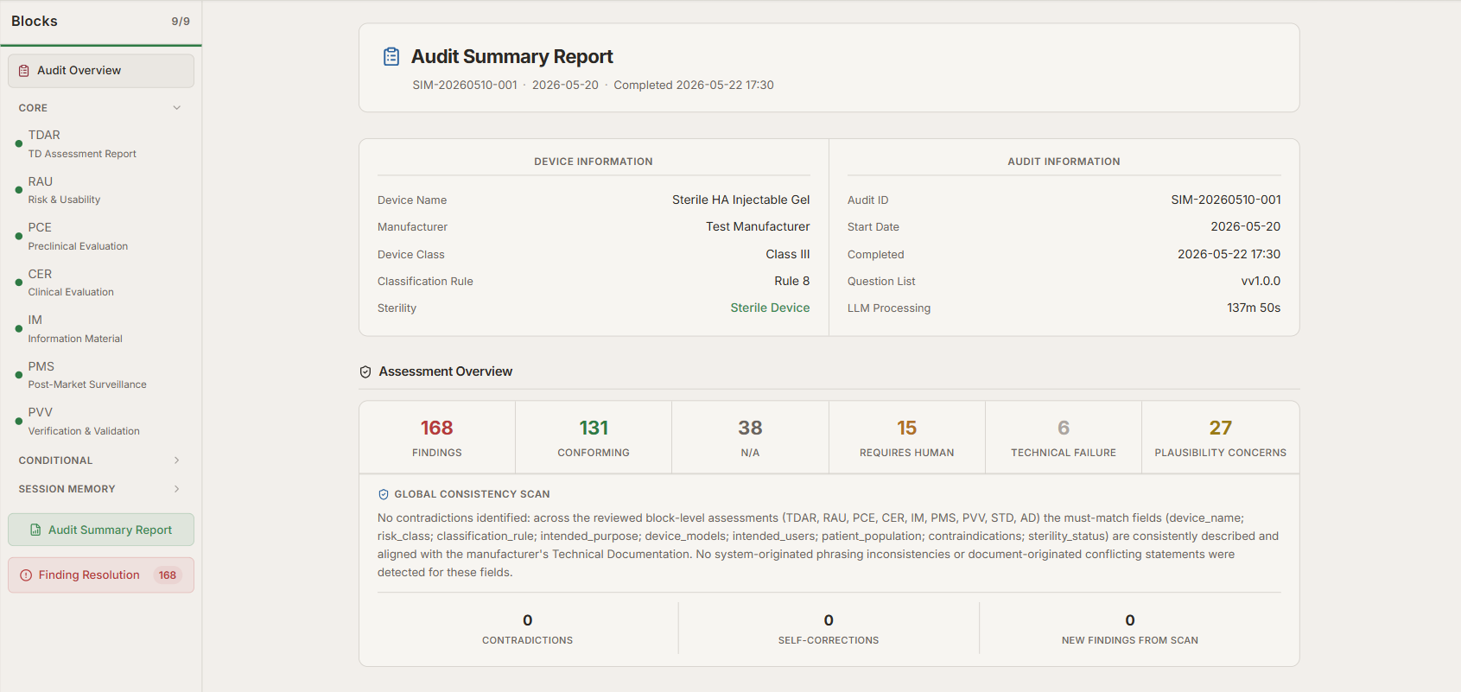Viewport: 1461px width, 692px height.
Task: Click the vv1.0.0 question list version
Action: [1261, 282]
